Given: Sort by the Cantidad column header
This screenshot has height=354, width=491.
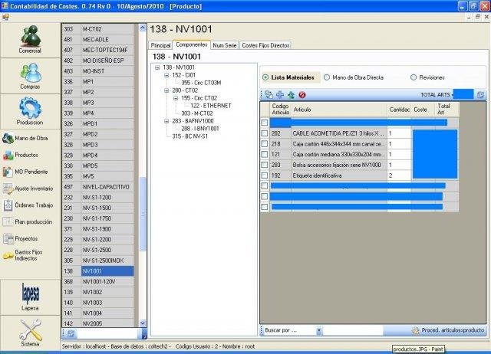Looking at the screenshot, I should 399,109.
